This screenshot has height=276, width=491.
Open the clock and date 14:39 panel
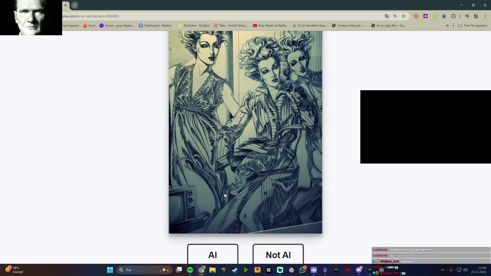(479, 270)
